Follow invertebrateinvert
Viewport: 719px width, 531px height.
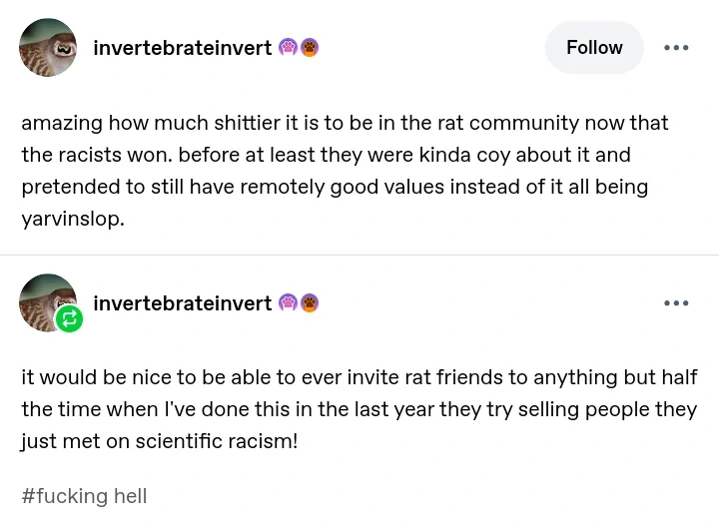[594, 47]
